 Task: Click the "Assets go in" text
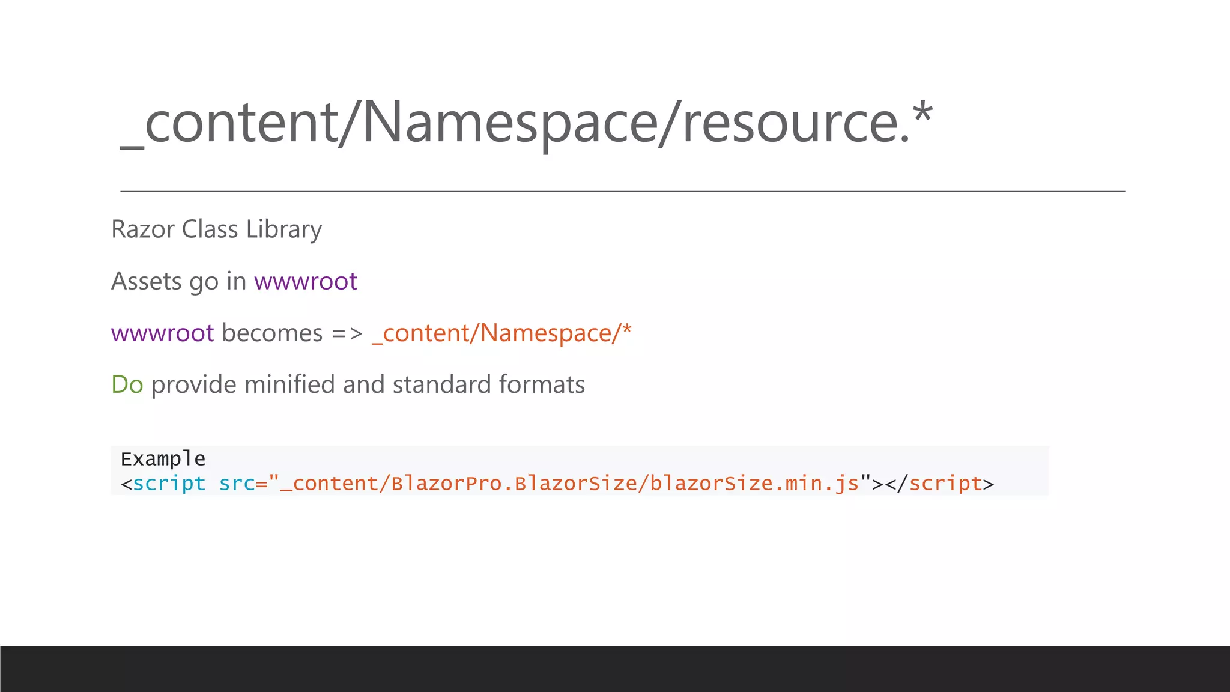coord(178,281)
